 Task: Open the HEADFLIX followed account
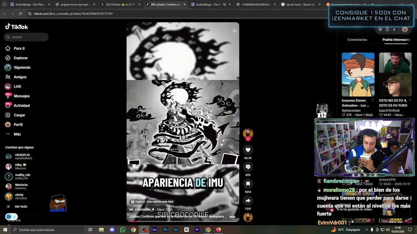[19, 157]
